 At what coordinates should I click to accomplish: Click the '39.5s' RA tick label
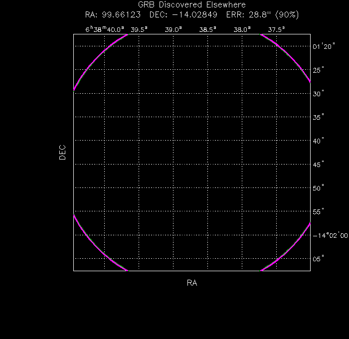click(x=139, y=29)
